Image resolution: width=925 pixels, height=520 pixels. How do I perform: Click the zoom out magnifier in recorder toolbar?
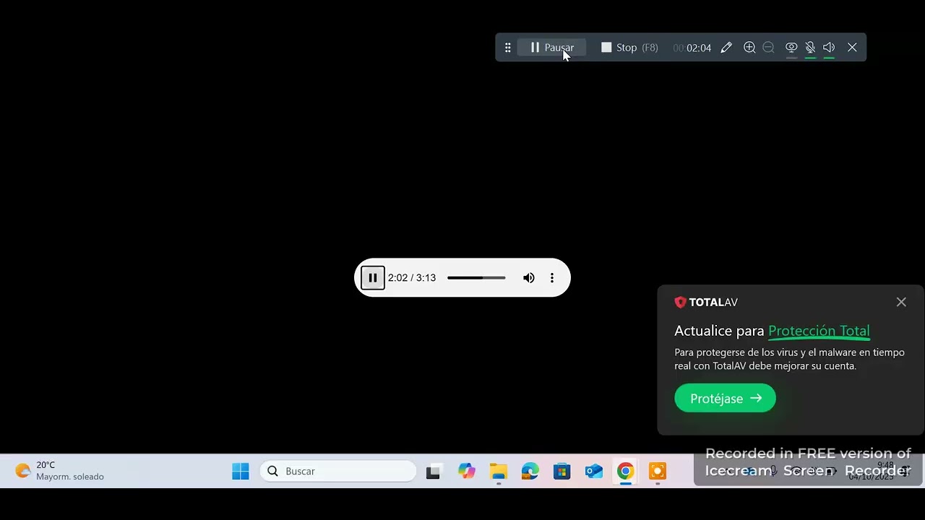click(x=768, y=48)
